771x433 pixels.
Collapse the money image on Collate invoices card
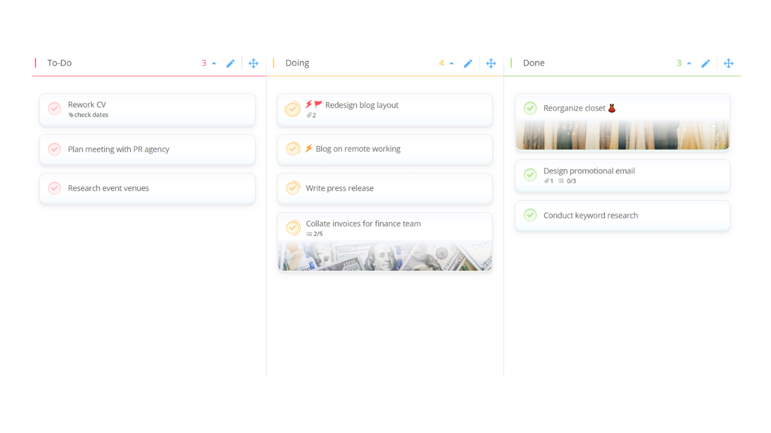[476, 247]
